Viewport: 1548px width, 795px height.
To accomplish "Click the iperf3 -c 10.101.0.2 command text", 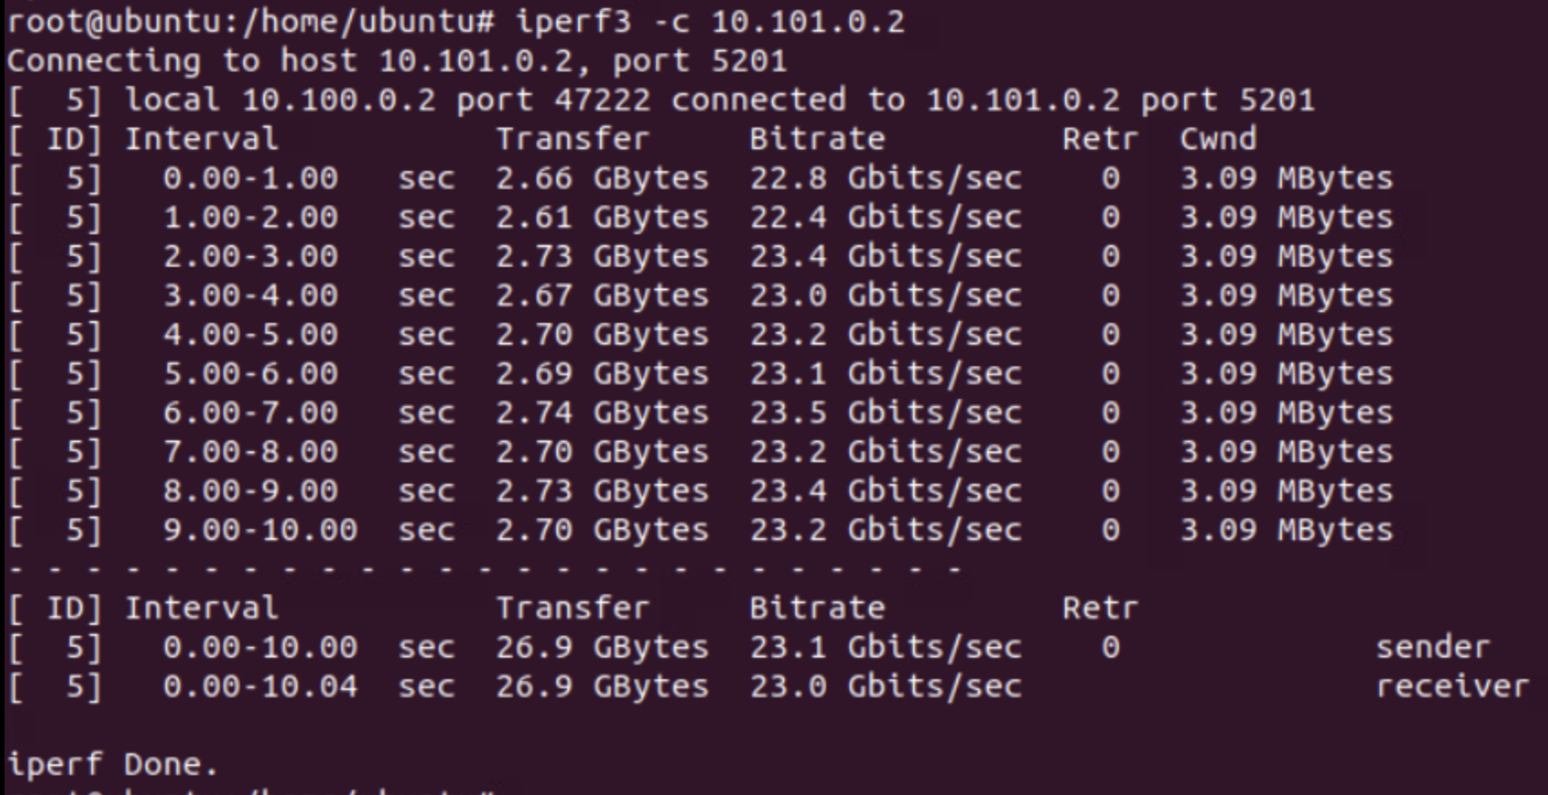I will pos(709,22).
